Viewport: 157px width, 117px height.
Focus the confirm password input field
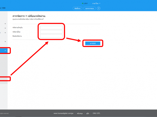[51, 36]
